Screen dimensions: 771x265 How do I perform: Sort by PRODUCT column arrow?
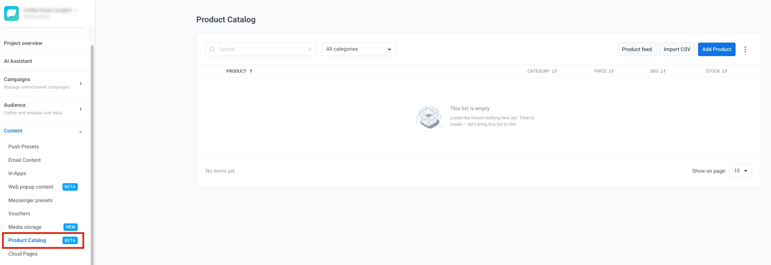[251, 71]
